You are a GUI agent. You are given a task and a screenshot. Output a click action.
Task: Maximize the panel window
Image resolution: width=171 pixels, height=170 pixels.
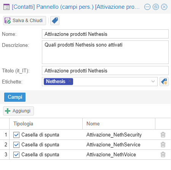coord(156,7)
